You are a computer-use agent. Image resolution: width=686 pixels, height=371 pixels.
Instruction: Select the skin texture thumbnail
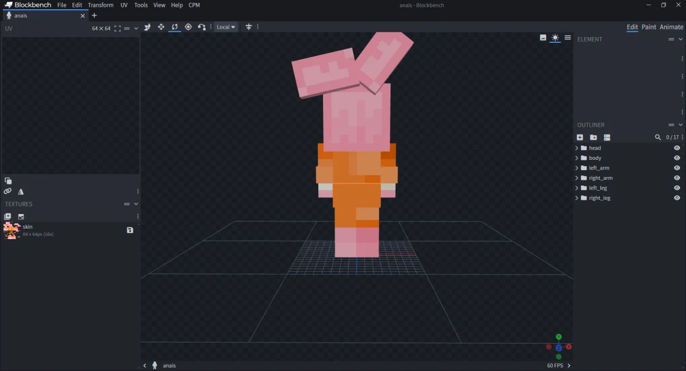pos(12,230)
